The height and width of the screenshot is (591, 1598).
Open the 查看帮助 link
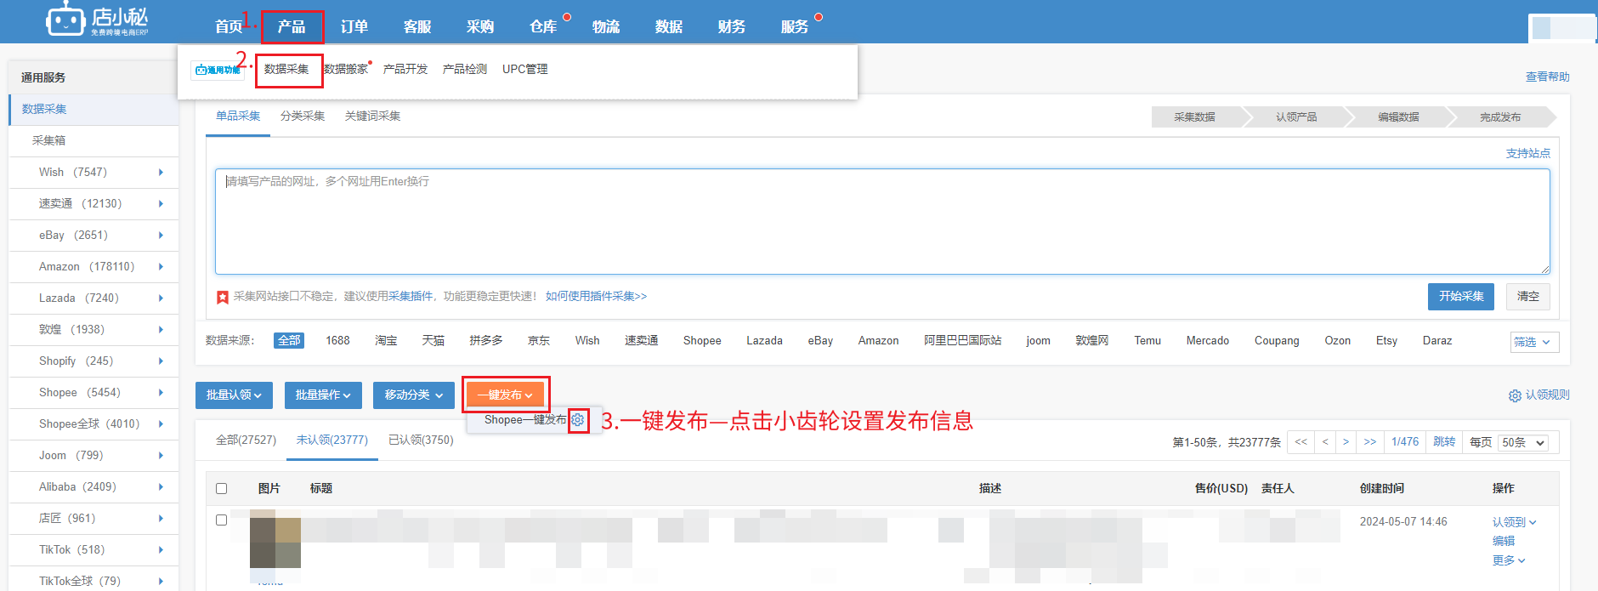click(1548, 77)
